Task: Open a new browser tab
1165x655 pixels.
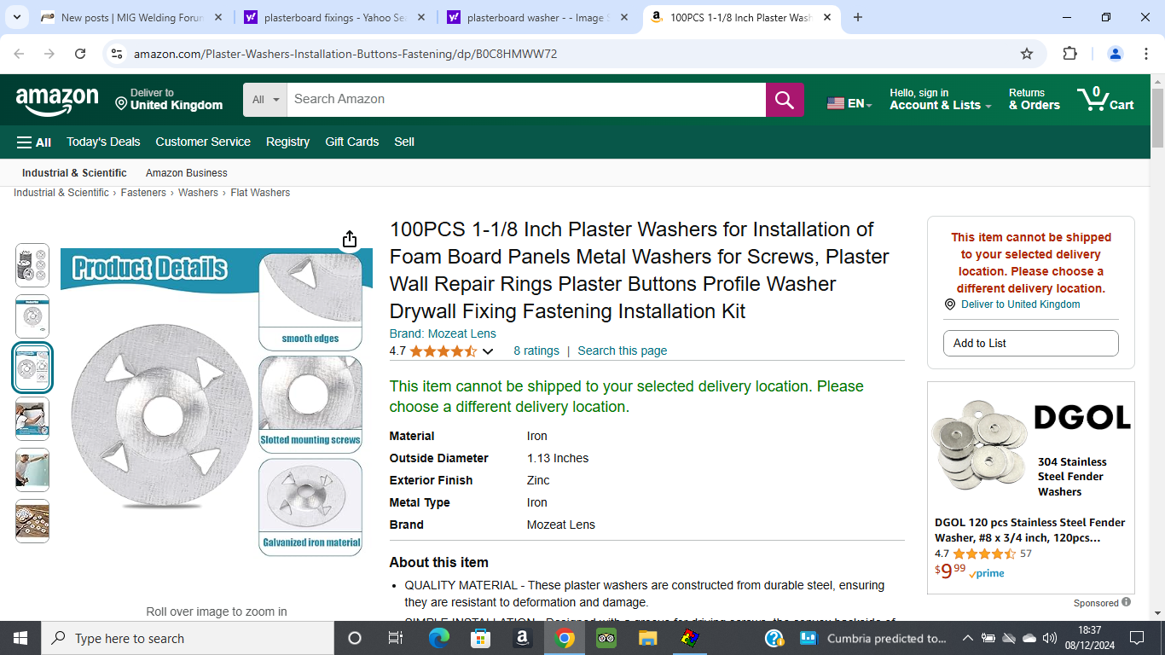Action: (x=858, y=17)
